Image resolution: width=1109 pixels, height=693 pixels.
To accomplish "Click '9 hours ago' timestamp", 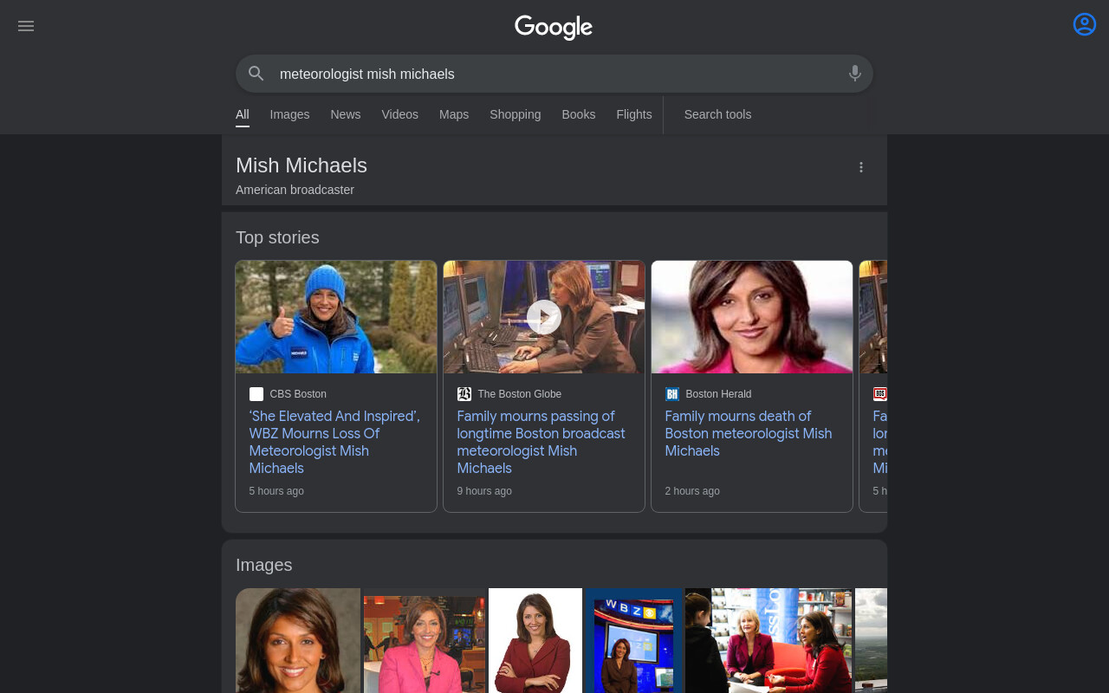I will coord(484,491).
